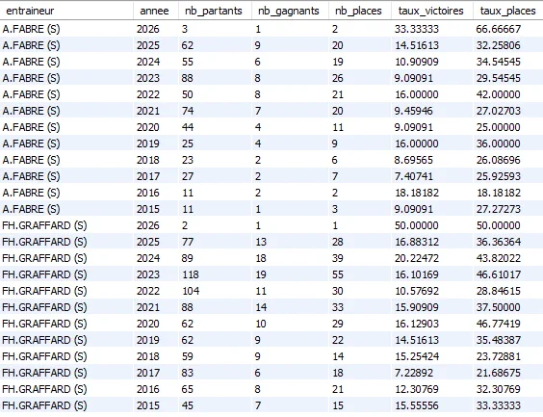Viewport: 543px width, 417px height.
Task: Click the taux_places cell 36.00000
Action: [x=508, y=143]
